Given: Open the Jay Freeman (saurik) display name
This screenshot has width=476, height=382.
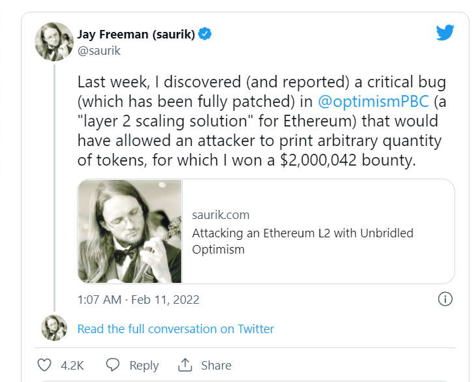Looking at the screenshot, I should pyautogui.click(x=136, y=35).
